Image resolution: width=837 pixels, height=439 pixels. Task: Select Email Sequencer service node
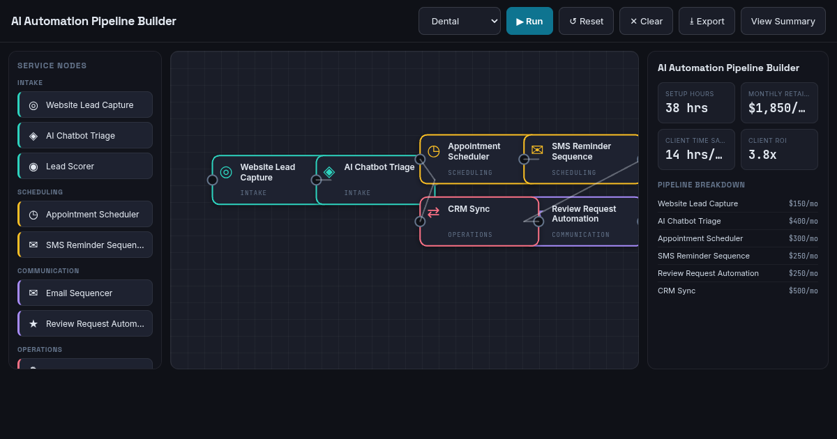[85, 293]
